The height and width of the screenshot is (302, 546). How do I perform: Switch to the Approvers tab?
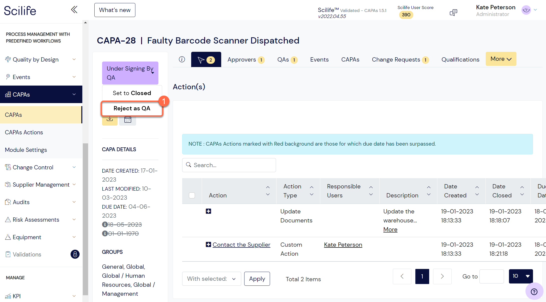click(x=246, y=60)
